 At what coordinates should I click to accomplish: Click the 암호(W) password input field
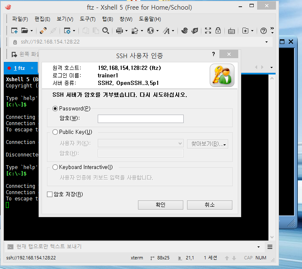[141, 119]
